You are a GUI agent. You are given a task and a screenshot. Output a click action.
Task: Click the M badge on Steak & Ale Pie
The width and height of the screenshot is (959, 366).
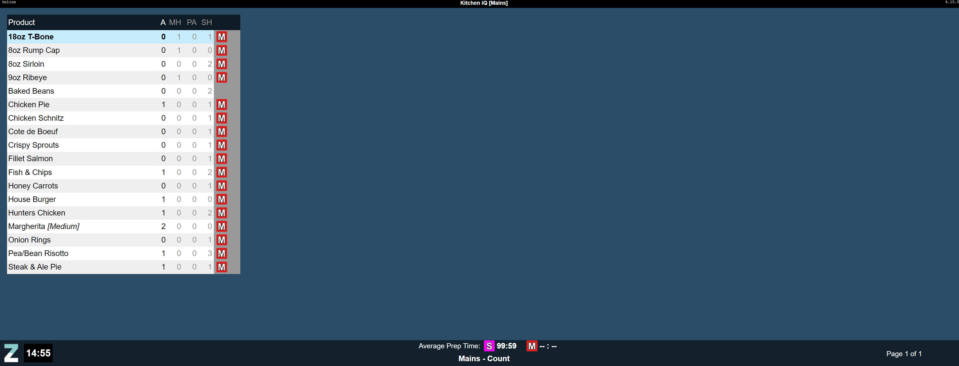pyautogui.click(x=221, y=267)
